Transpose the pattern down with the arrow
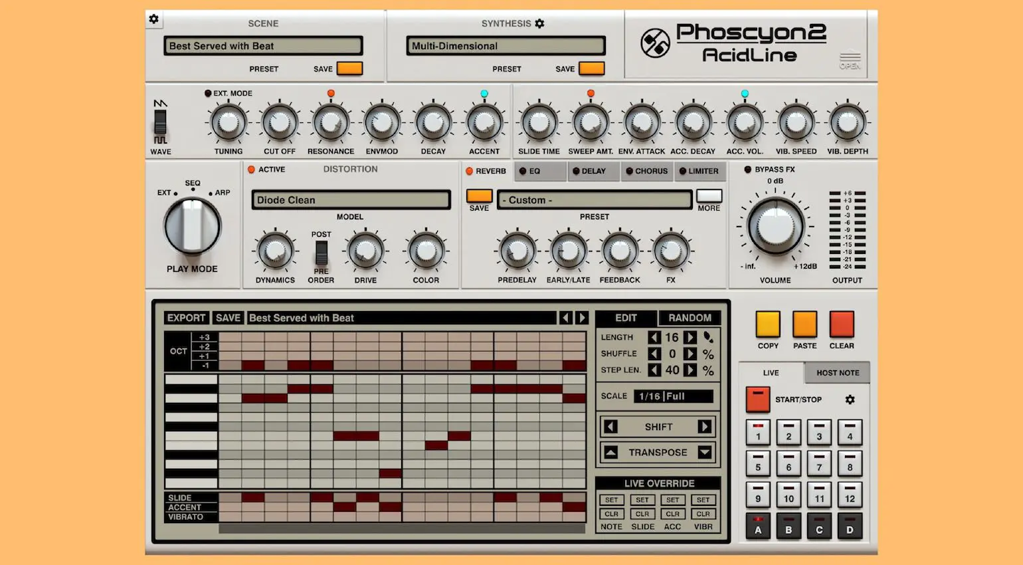The width and height of the screenshot is (1023, 565). 705,453
